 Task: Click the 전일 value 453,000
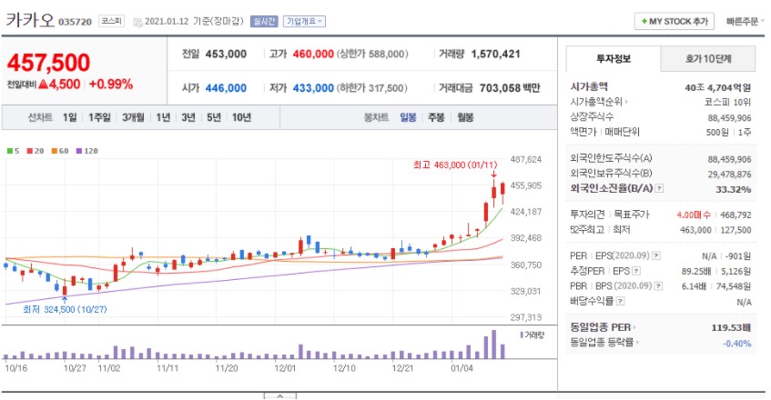tap(226, 55)
